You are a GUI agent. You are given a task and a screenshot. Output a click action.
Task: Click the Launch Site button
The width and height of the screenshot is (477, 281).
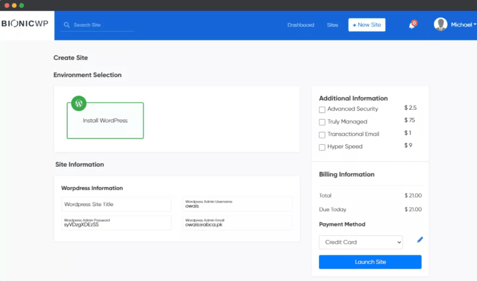click(x=370, y=262)
